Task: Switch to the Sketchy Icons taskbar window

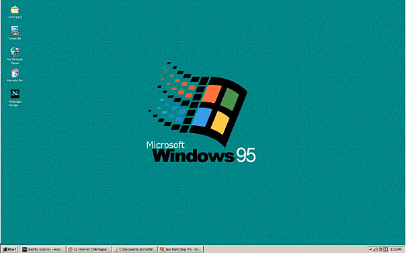Action: (43, 250)
